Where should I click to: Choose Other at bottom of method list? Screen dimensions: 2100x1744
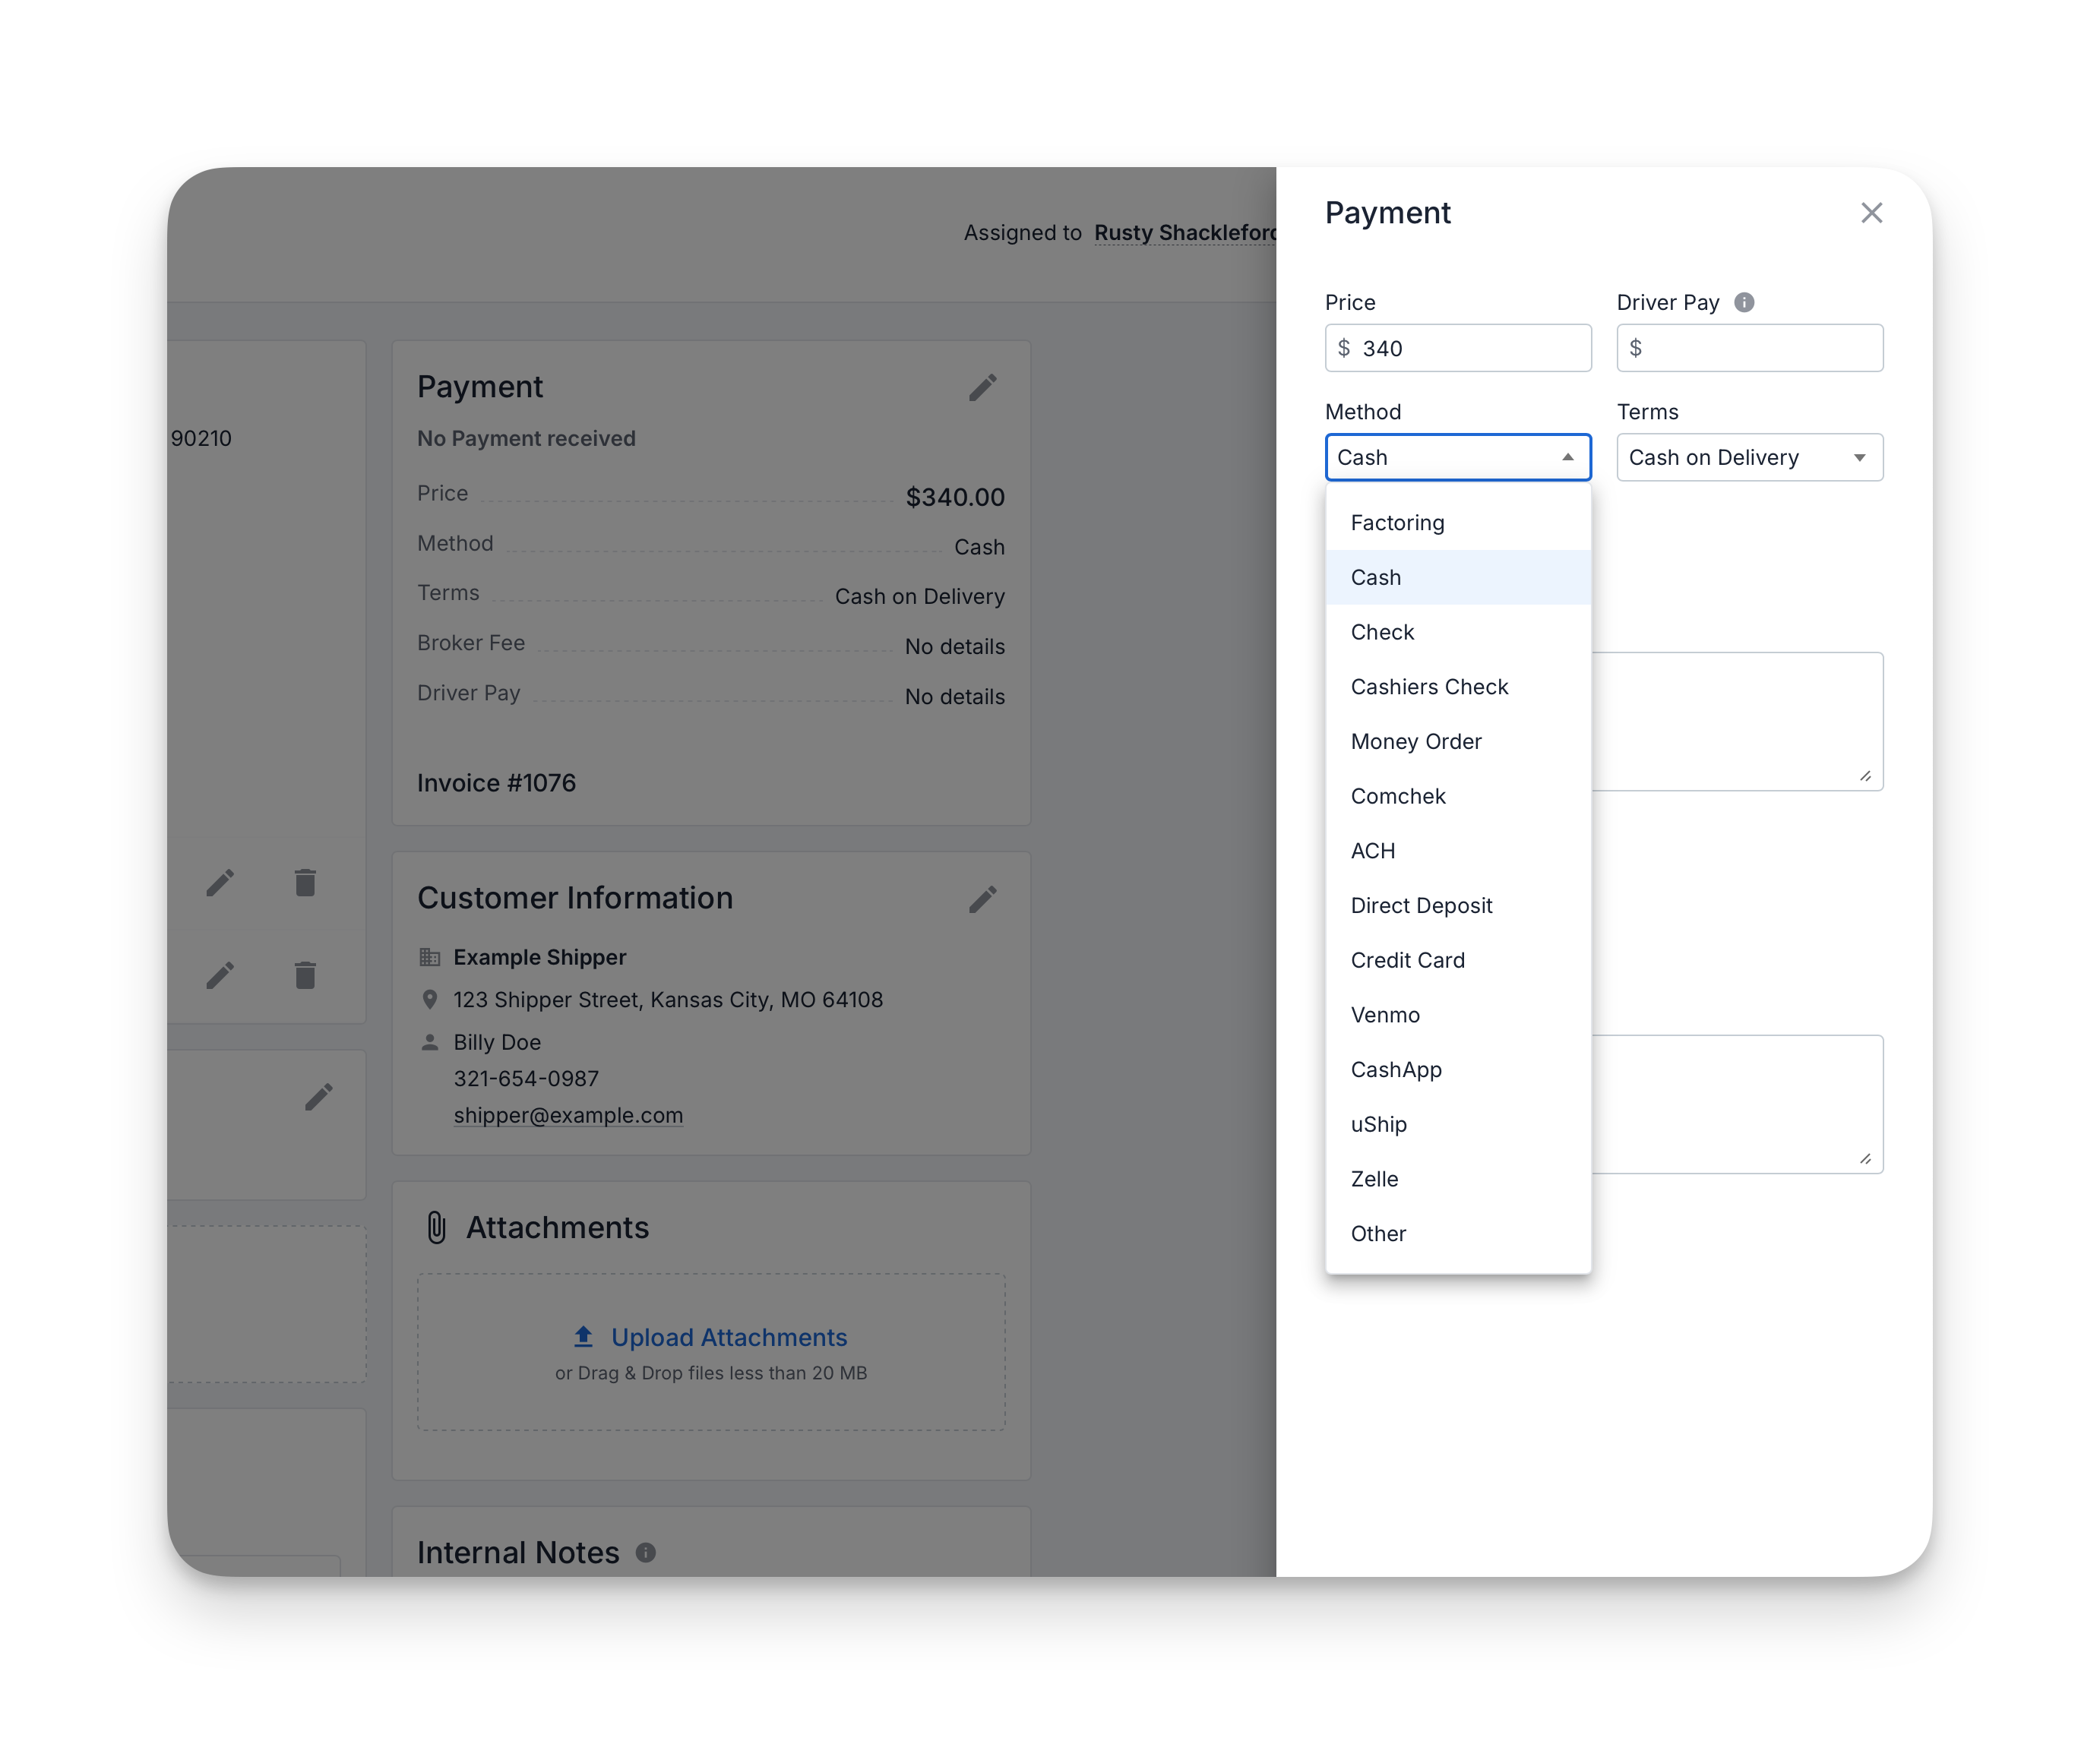tap(1458, 1234)
